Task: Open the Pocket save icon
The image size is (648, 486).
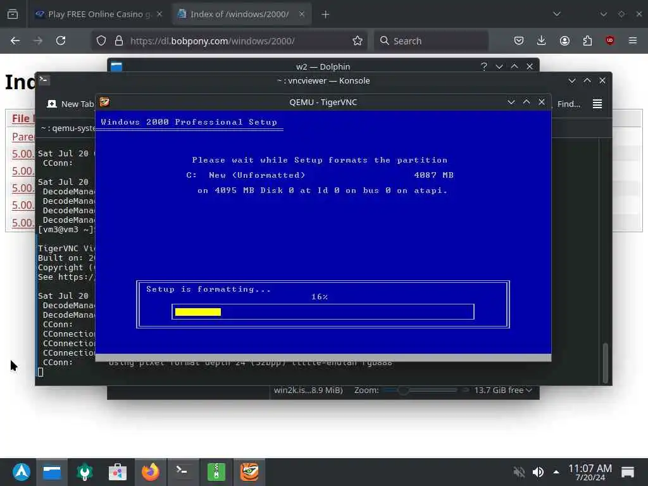Action: pyautogui.click(x=519, y=40)
